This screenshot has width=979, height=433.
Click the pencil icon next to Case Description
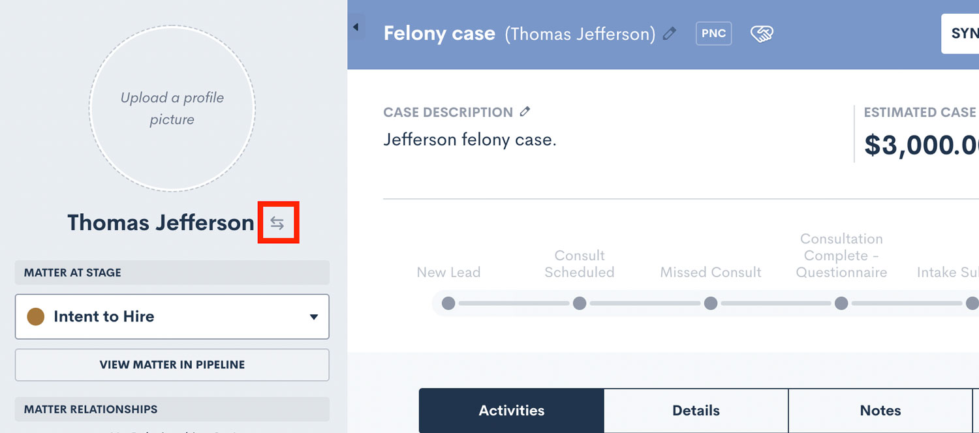coord(525,112)
